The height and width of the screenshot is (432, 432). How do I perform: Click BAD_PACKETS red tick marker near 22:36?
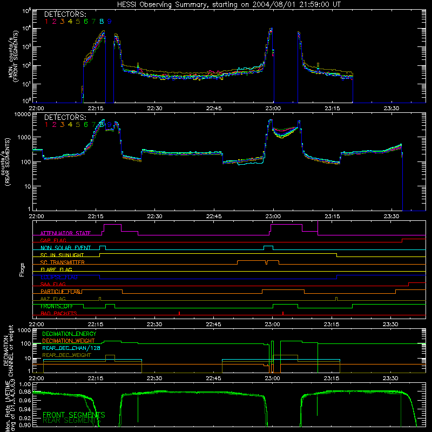tap(179, 313)
